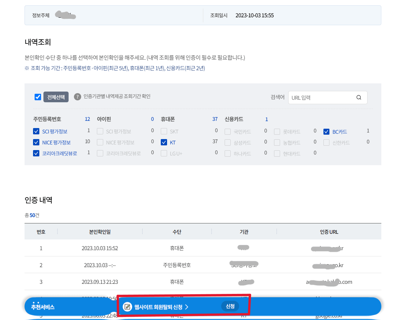Disable the NICE 평가정보 checkbox
Screen dimensions: 415x320
(x=36, y=142)
